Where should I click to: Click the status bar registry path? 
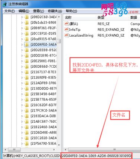coord(68,156)
